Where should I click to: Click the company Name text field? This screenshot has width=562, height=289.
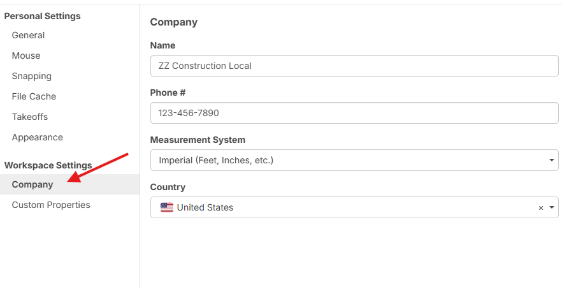tap(354, 66)
